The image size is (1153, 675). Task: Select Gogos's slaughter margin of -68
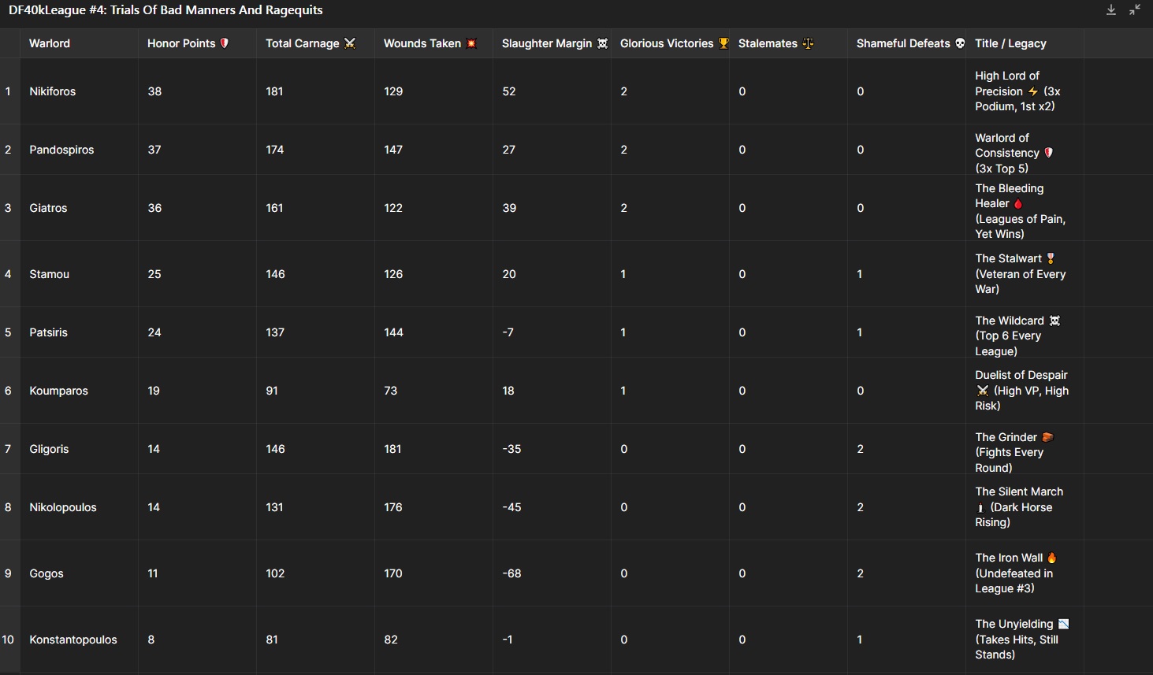[x=511, y=573]
